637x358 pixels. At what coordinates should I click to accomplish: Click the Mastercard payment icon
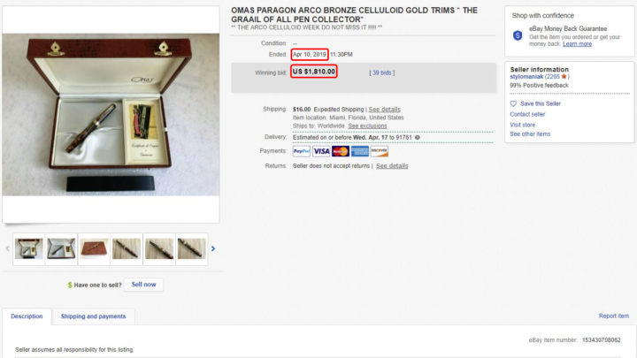[x=340, y=151]
